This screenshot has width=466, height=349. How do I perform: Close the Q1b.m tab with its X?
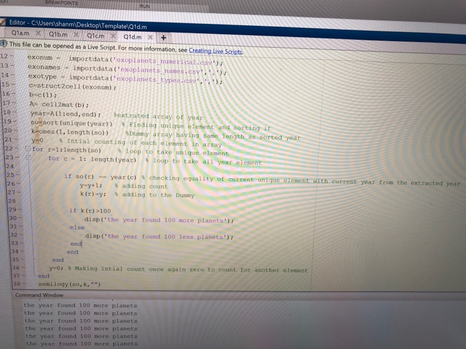click(x=76, y=35)
